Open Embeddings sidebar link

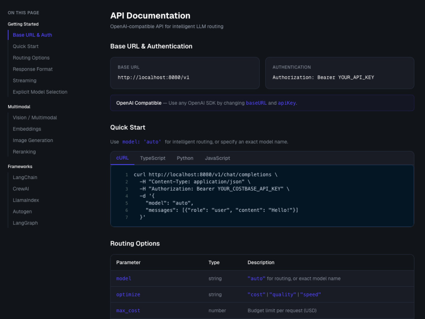tap(27, 129)
